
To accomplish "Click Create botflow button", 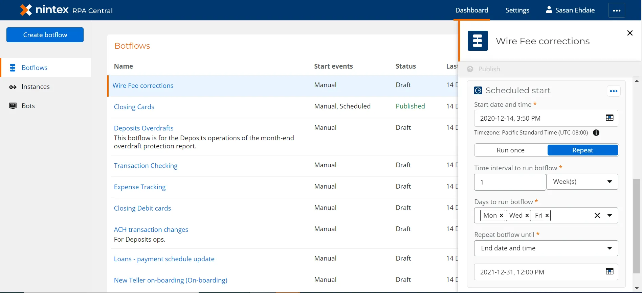I will 45,35.
